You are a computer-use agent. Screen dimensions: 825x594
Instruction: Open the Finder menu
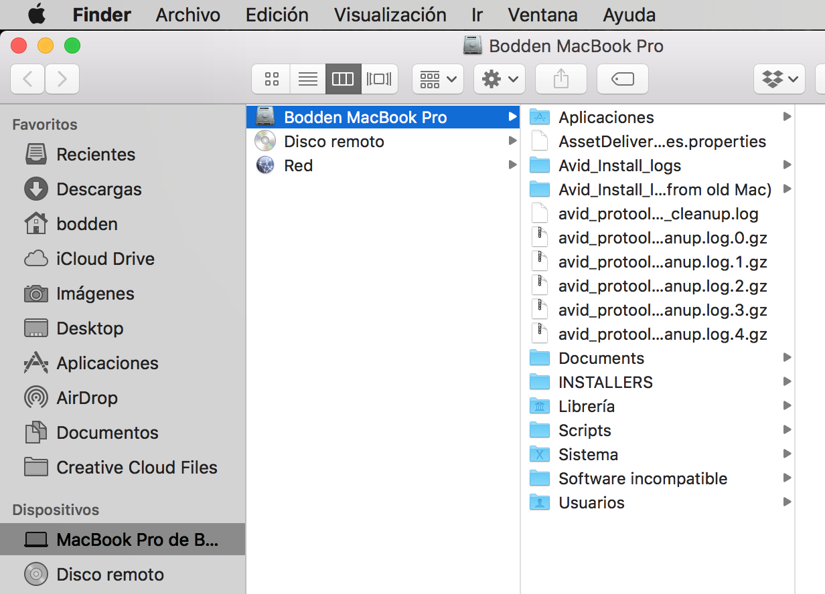click(102, 14)
